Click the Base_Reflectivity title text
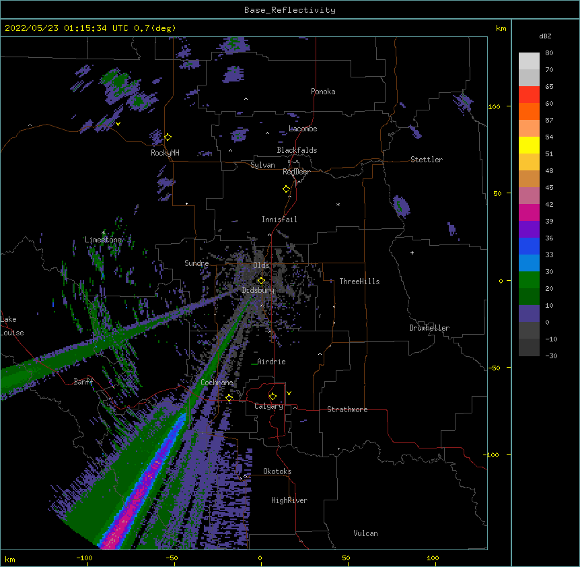 pos(290,10)
